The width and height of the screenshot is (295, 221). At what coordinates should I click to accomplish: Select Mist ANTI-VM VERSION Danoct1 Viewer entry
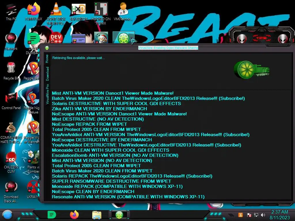point(113,93)
